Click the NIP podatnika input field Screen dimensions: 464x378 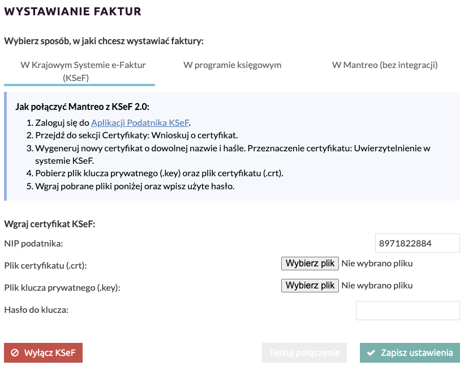point(417,243)
